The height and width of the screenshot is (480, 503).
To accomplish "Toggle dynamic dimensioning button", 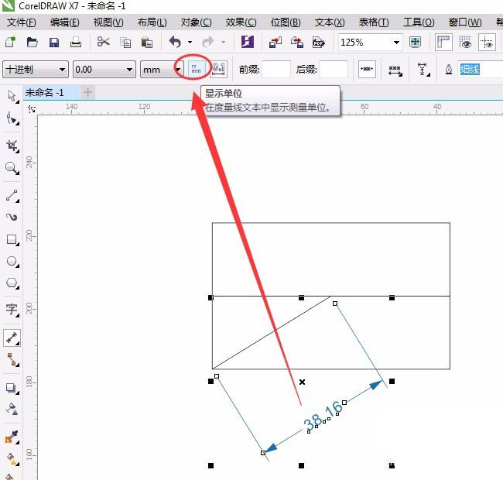I will [x=367, y=69].
